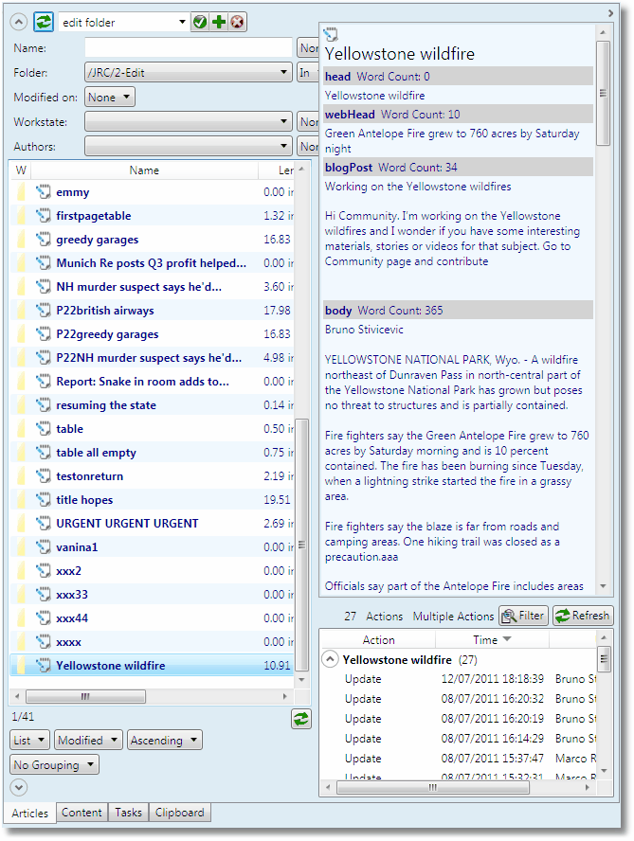Collapse the Yellowstone wildfire actions group
The height and width of the screenshot is (841, 634).
[330, 659]
